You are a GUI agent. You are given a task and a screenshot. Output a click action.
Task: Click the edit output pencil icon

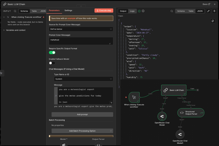(x=208, y=11)
